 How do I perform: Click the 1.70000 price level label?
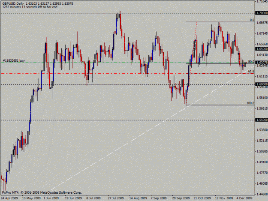262,13
